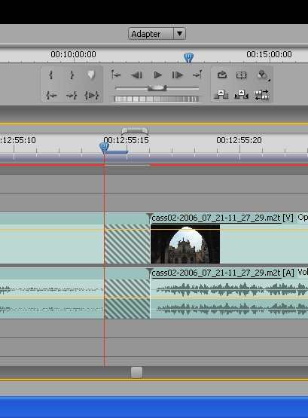Toggle the Loop playback button

[222, 75]
